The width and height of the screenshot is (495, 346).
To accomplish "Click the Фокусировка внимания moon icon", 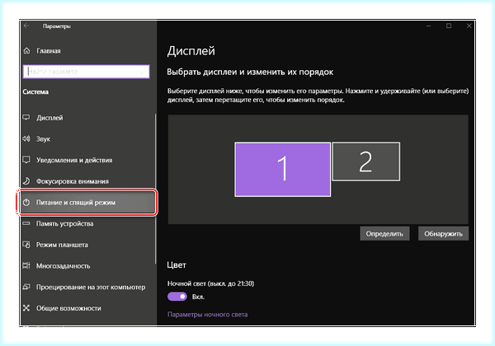I will tap(26, 181).
